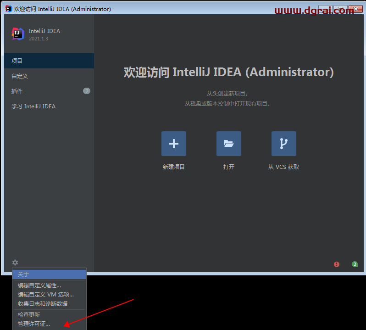Click the Get from VCS branch icon

pyautogui.click(x=284, y=144)
